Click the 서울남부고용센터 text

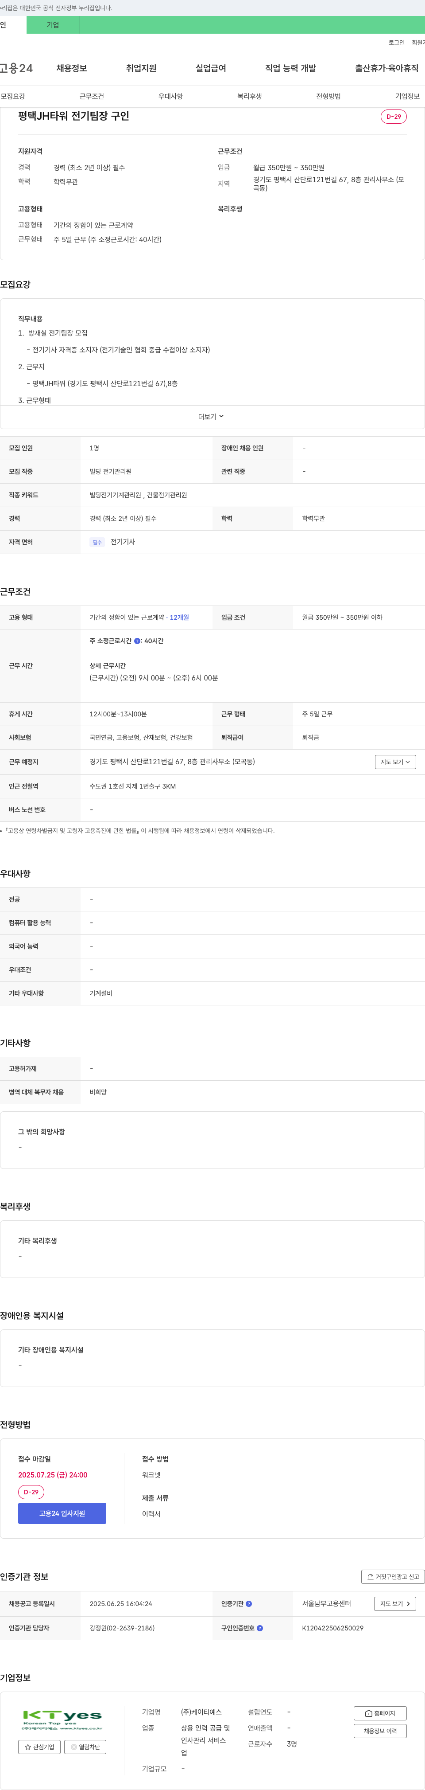click(326, 1604)
